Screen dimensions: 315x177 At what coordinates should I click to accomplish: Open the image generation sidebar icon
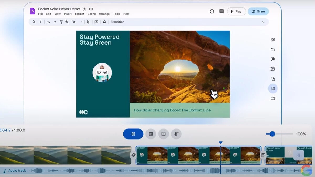(273, 89)
